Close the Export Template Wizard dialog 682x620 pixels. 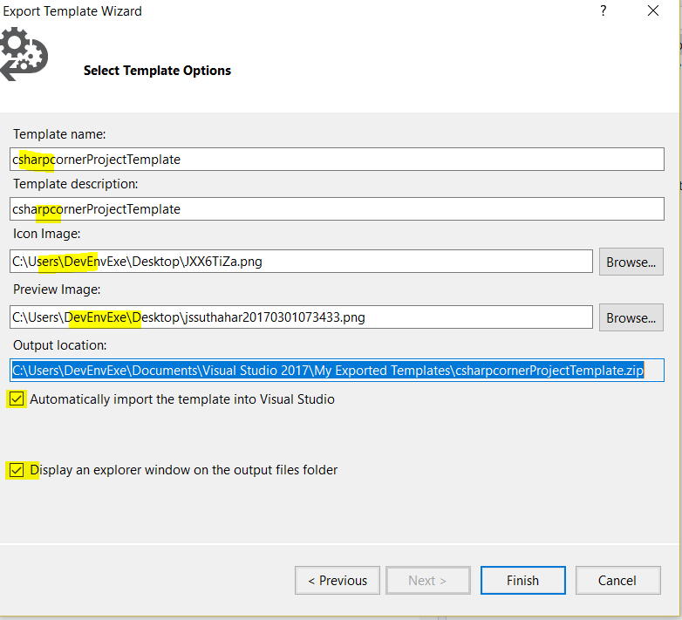(653, 10)
